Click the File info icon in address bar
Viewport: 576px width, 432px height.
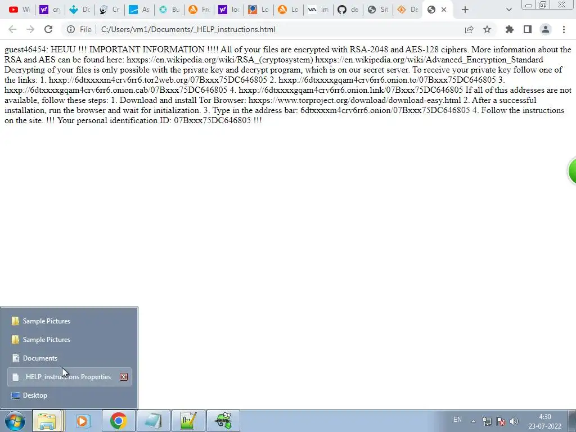71,29
